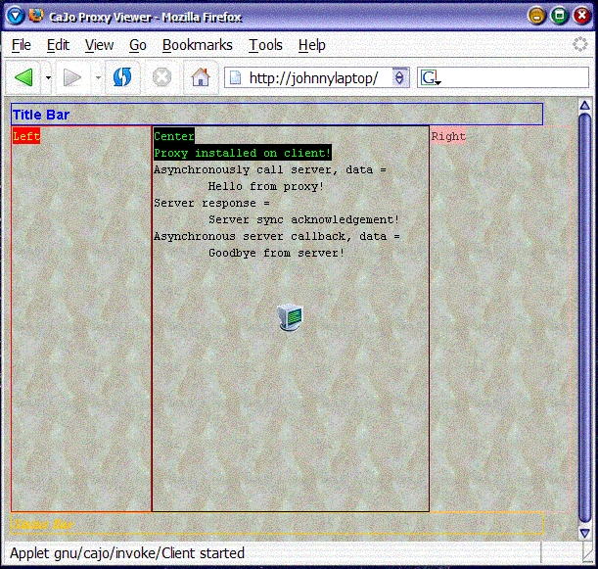Maximize the Firefox window
The image size is (598, 569).
560,16
